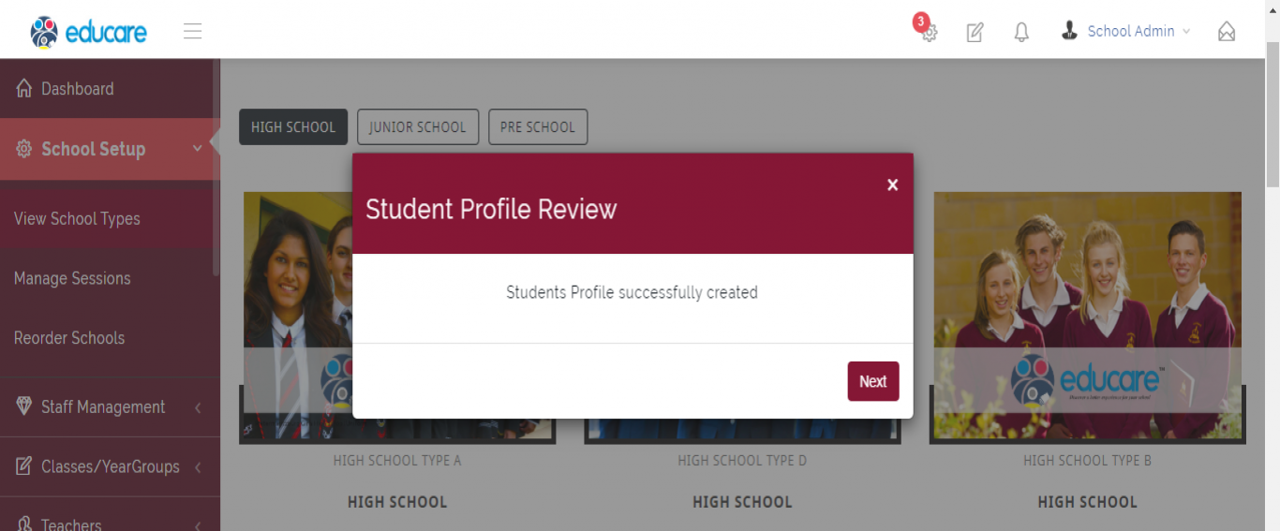The image size is (1280, 531).
Task: Click the Dashboard house icon
Action: click(24, 88)
